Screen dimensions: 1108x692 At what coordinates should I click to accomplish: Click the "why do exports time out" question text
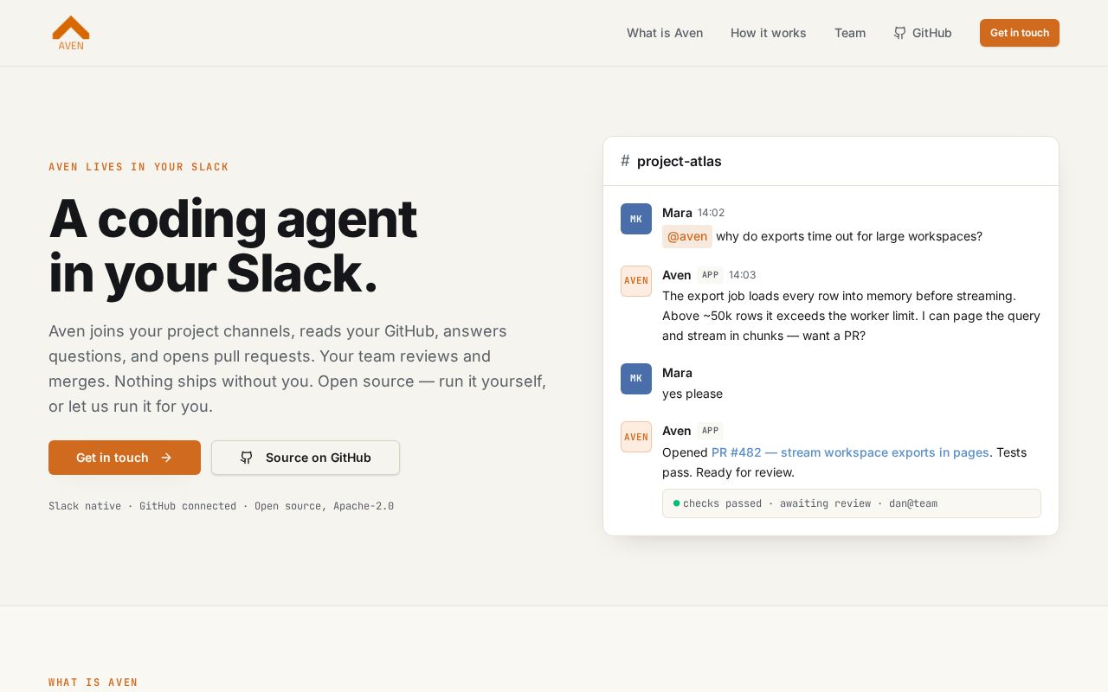point(849,236)
